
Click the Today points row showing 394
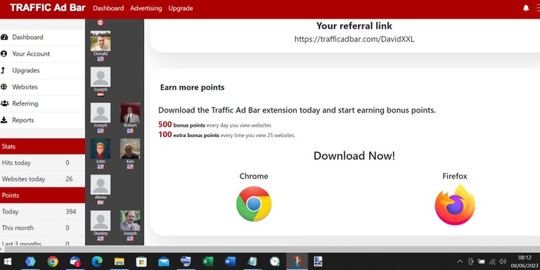tap(42, 212)
